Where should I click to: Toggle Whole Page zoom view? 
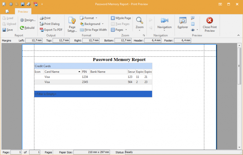121,18
